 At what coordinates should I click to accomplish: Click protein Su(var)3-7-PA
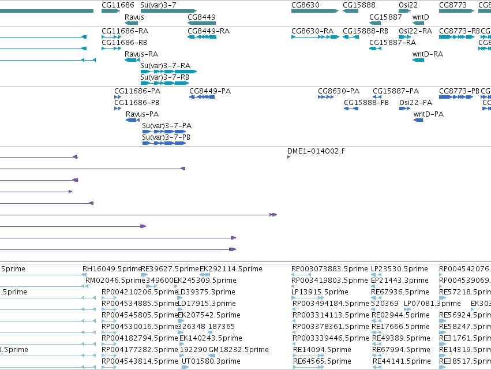(167, 126)
